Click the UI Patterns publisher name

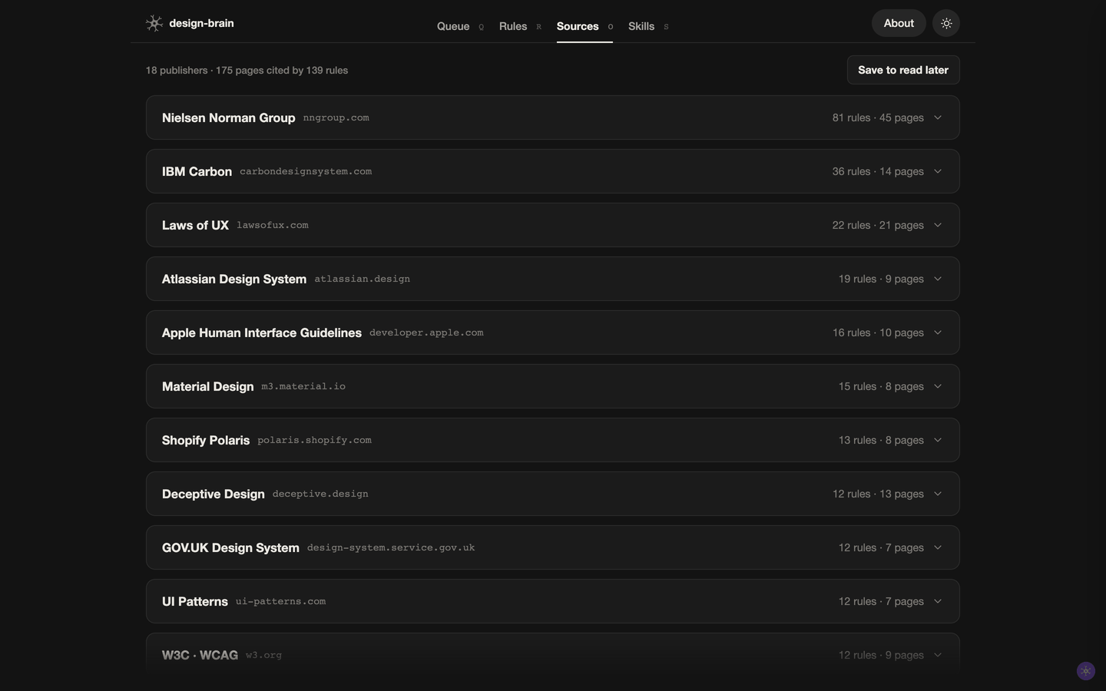(195, 601)
